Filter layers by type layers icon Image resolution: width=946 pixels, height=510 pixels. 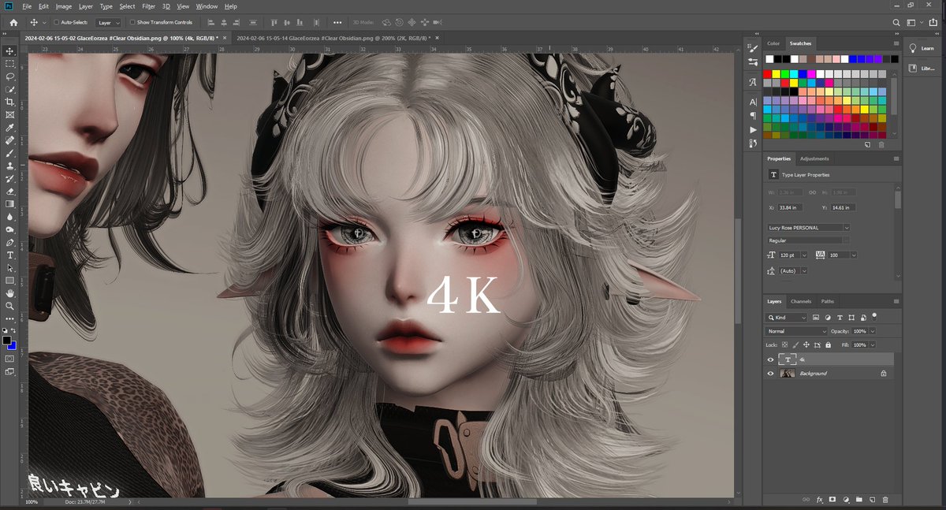[x=840, y=317]
